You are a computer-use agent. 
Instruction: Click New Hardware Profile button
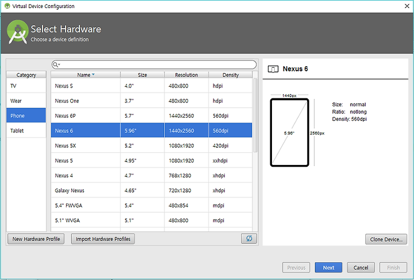pyautogui.click(x=36, y=239)
